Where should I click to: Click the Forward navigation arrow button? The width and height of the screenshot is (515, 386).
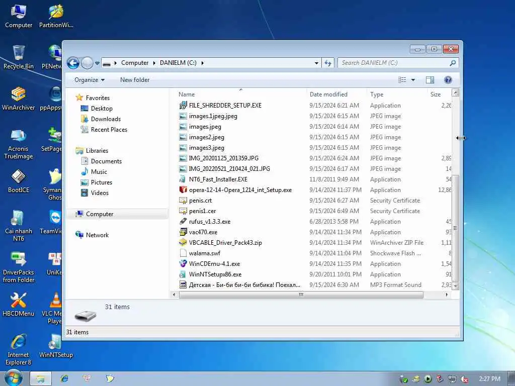87,63
